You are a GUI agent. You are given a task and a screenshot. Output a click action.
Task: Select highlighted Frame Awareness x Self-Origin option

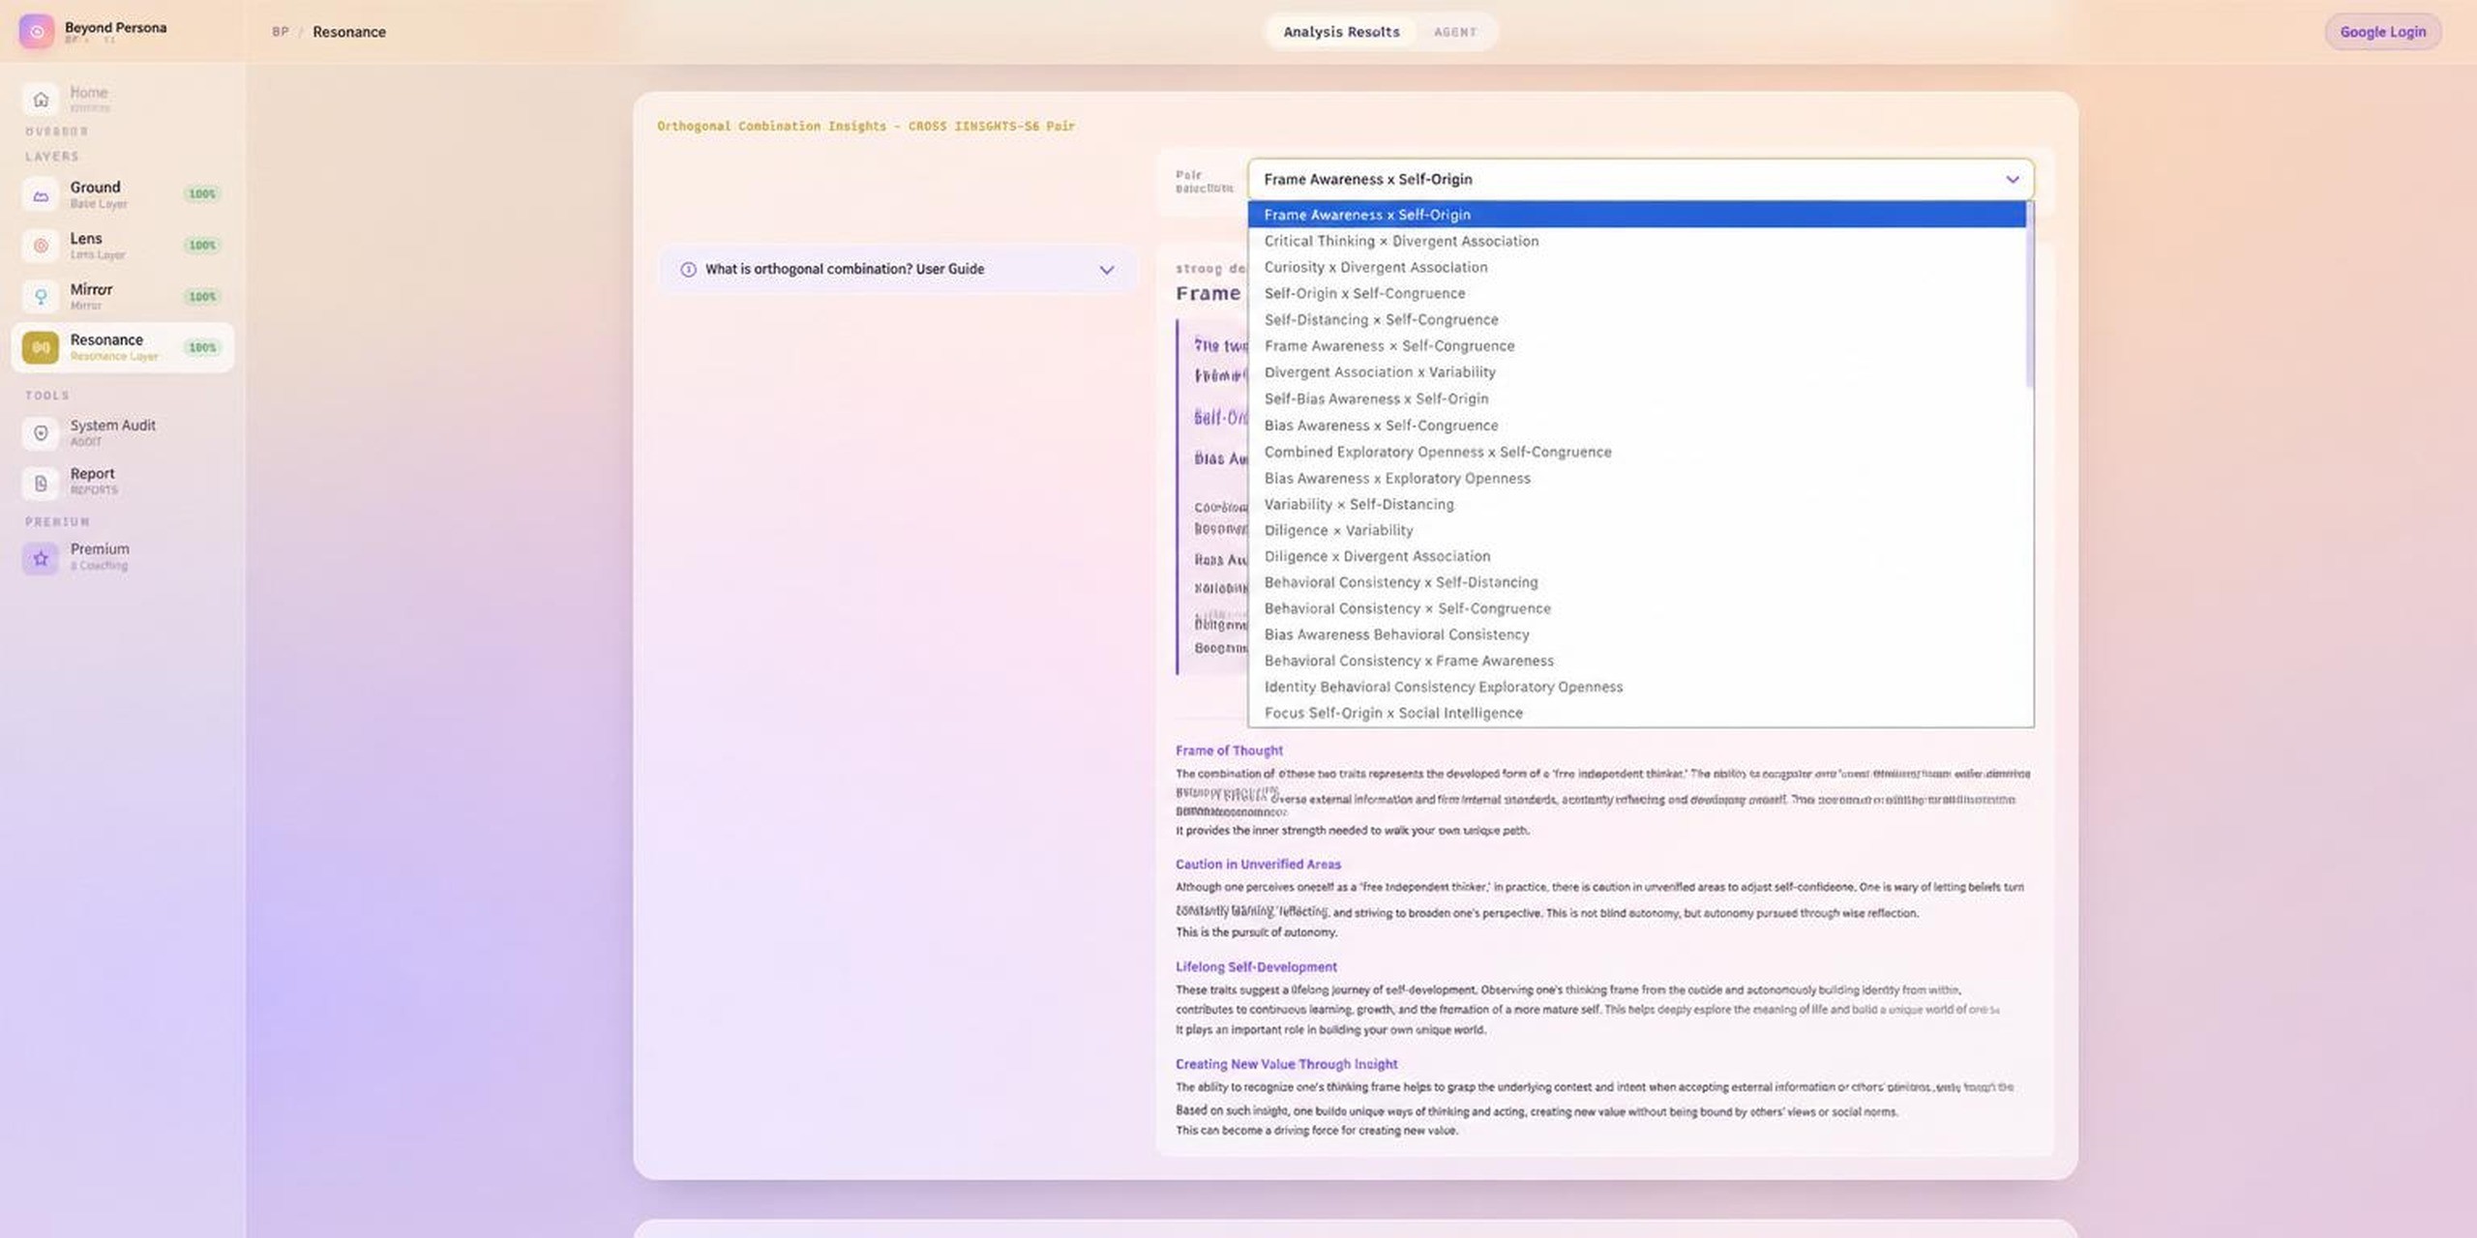click(1636, 215)
